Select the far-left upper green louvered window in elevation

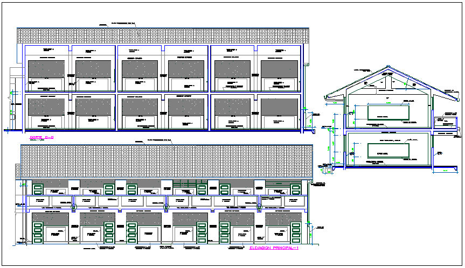point(38,188)
